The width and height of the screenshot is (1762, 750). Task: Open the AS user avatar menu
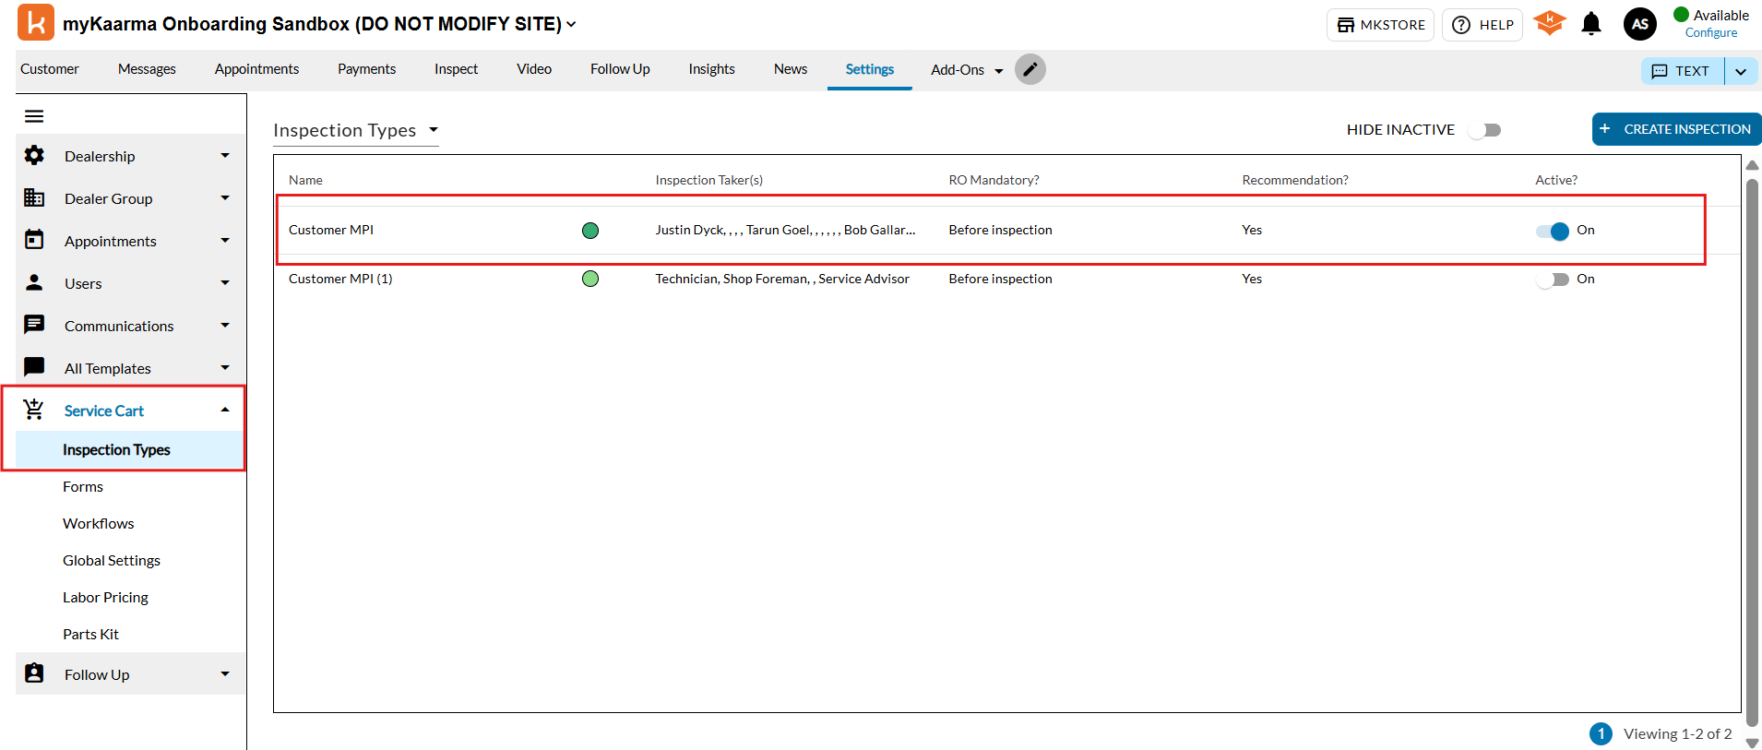tap(1640, 24)
